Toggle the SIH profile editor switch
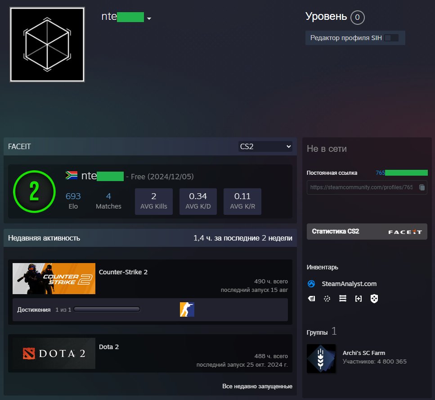Viewport: 435px width, 400px height. [x=391, y=38]
